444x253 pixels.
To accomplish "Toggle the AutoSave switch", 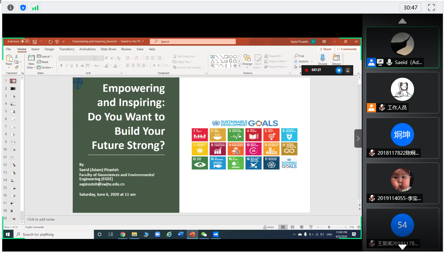I will coord(25,42).
